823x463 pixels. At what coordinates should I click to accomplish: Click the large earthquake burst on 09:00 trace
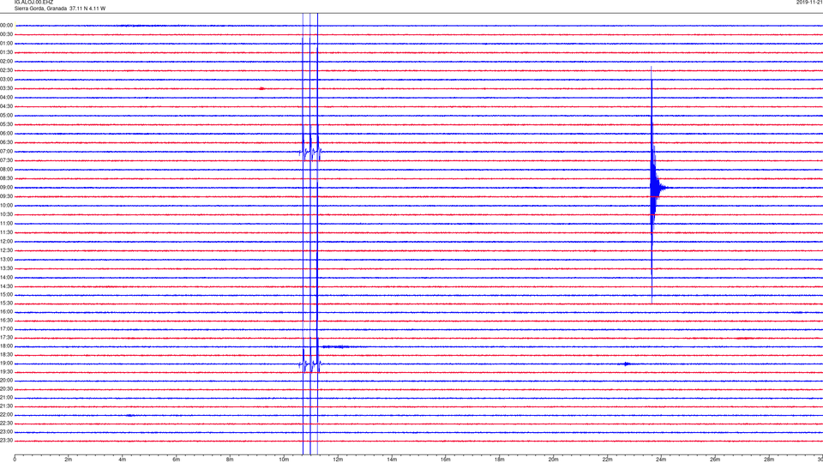pos(656,188)
